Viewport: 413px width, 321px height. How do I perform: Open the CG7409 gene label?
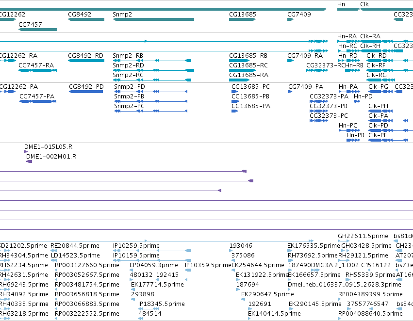coord(299,15)
